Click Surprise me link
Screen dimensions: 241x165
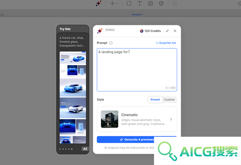[166, 43]
